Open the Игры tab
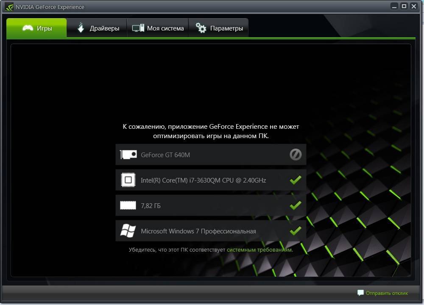Screen dimensions: 424x305 pos(36,28)
